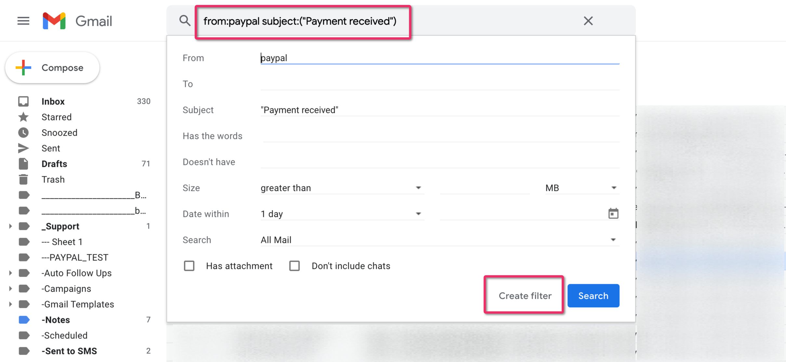Screen dimensions: 786x362
Task: Open the Search All Mail dropdown
Action: point(440,240)
